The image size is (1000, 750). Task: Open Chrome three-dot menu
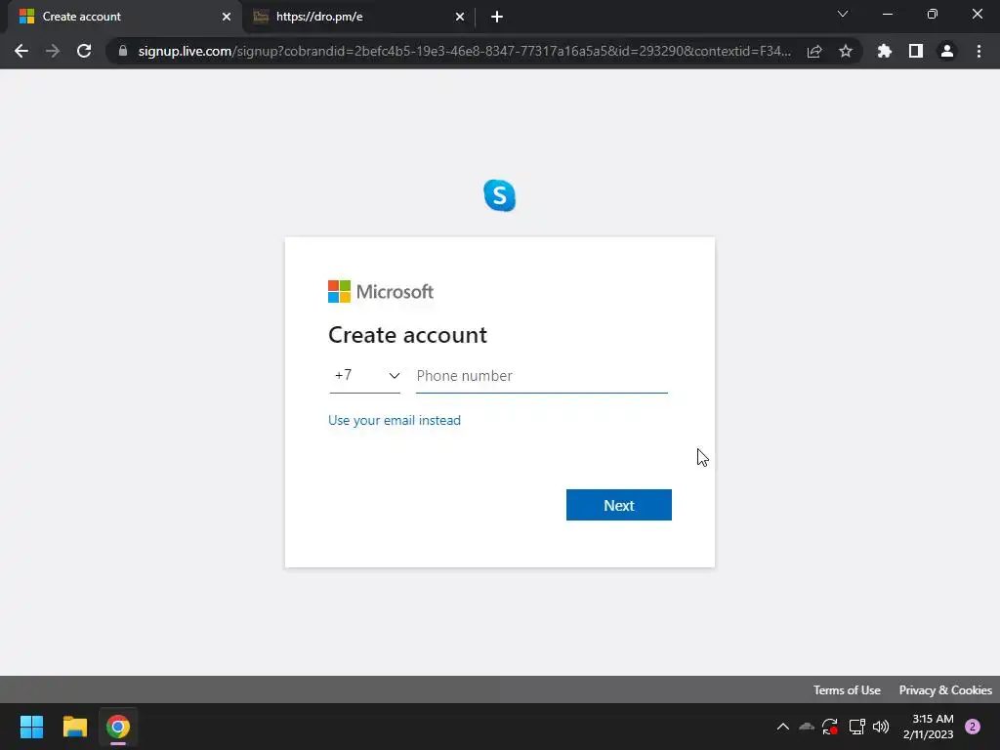pyautogui.click(x=979, y=51)
